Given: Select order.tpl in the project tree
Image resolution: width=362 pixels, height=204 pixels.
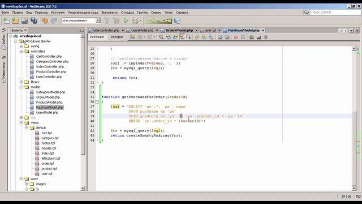Looking at the screenshot, I should point(48,164).
